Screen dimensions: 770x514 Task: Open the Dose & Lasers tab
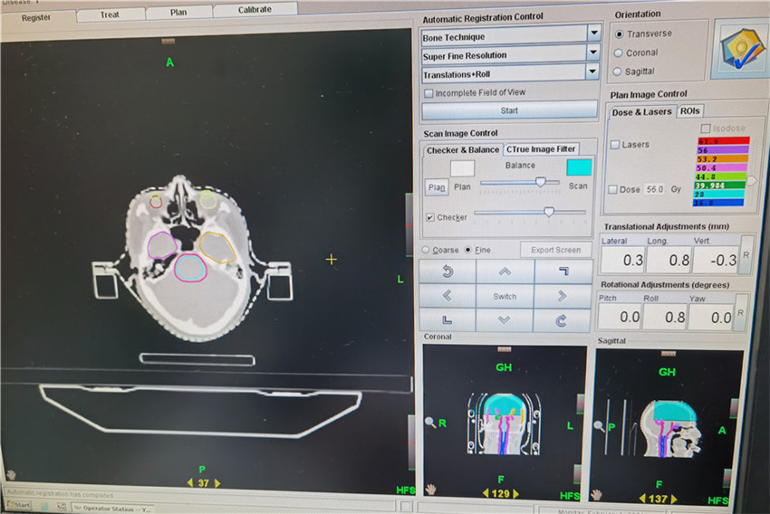[642, 112]
